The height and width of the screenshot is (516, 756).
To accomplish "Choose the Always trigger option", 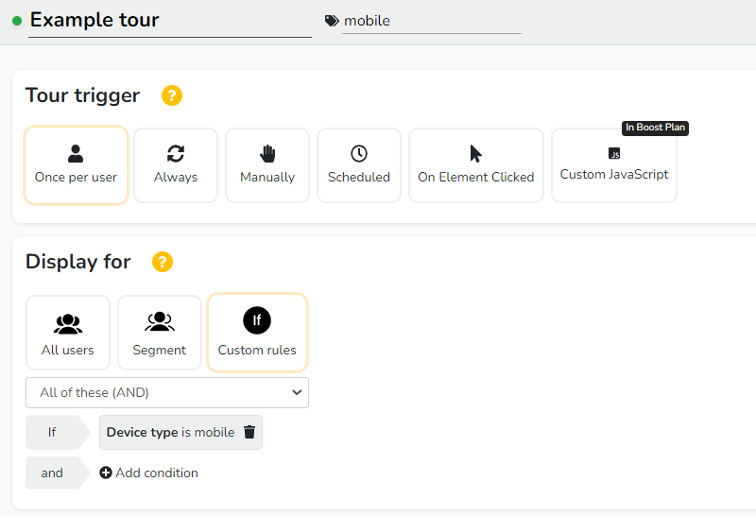I will click(x=176, y=165).
